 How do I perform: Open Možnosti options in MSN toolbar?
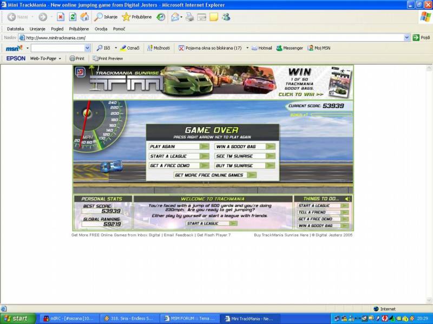[x=159, y=48]
